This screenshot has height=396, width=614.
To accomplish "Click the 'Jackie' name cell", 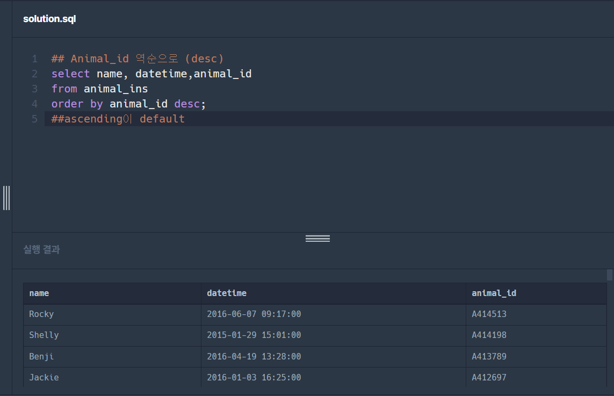I will [x=112, y=378].
